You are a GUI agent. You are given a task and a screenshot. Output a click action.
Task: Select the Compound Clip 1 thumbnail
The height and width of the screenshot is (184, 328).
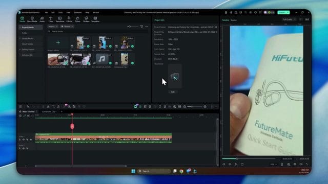click(125, 59)
